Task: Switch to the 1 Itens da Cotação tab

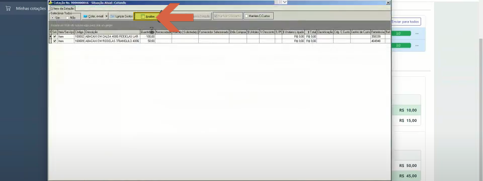Action: click(62, 9)
